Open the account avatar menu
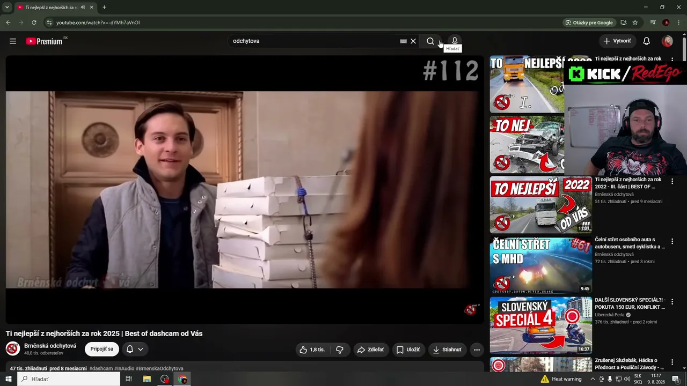Image resolution: width=687 pixels, height=386 pixels. [667, 41]
